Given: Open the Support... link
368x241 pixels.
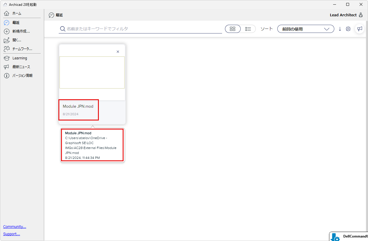Looking at the screenshot, I should click(x=12, y=234).
